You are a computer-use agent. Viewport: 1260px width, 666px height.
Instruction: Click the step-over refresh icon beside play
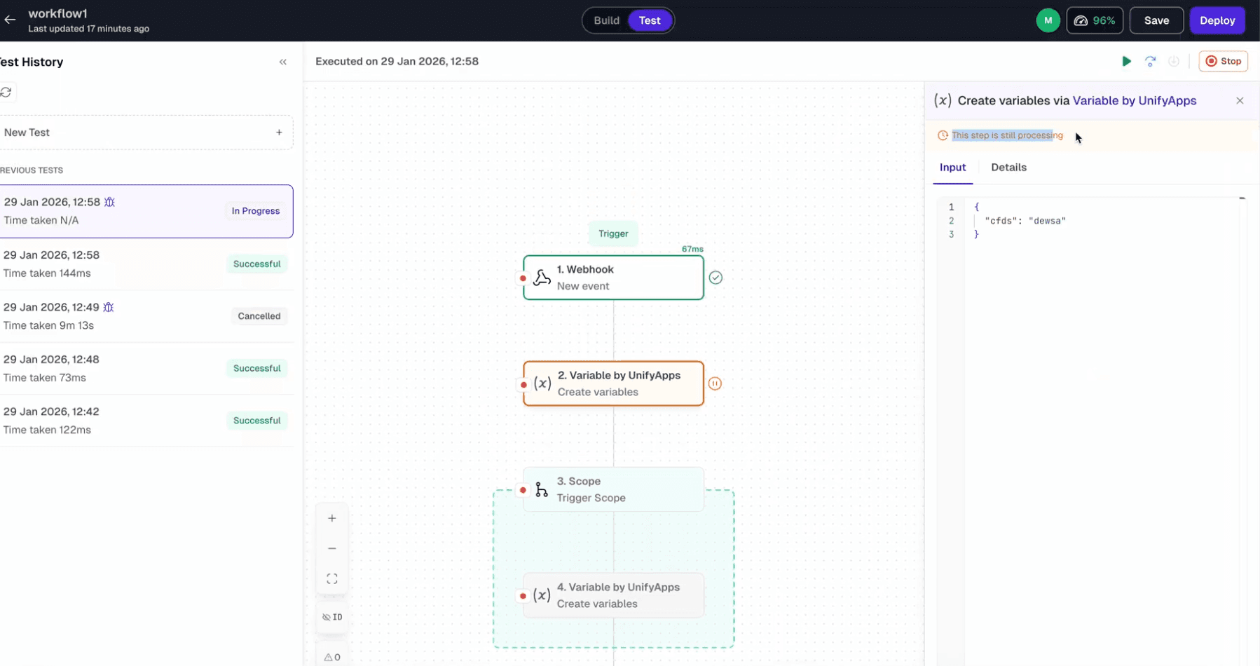(x=1150, y=62)
